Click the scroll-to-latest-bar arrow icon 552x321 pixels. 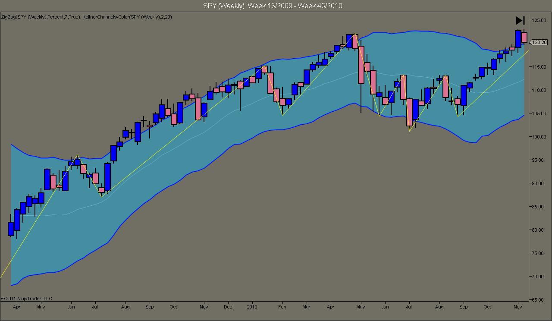point(520,20)
